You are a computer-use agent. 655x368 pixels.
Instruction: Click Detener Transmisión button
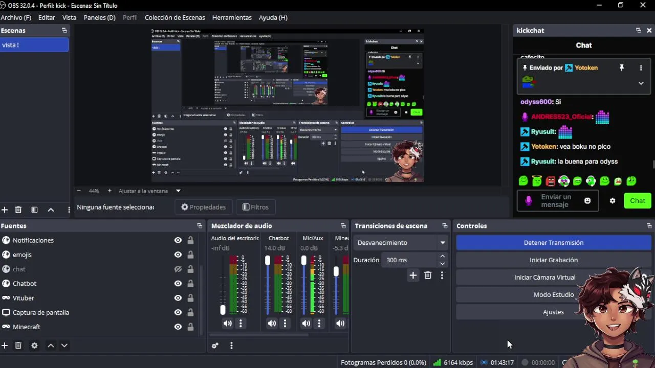554,243
